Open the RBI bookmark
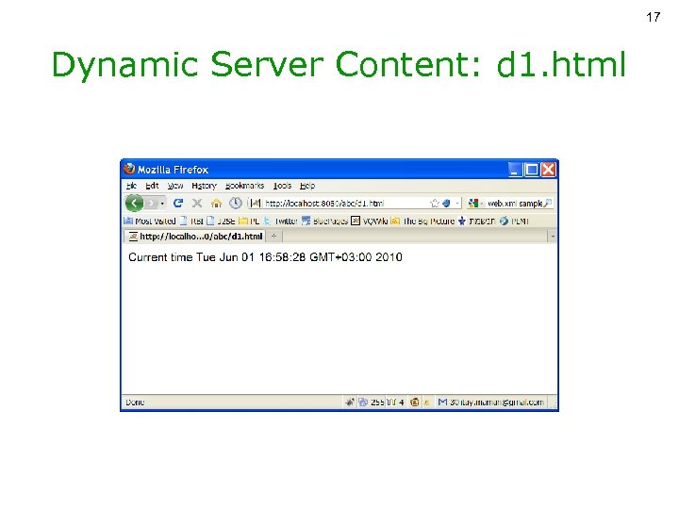Image resolution: width=679 pixels, height=509 pixels. pyautogui.click(x=191, y=222)
